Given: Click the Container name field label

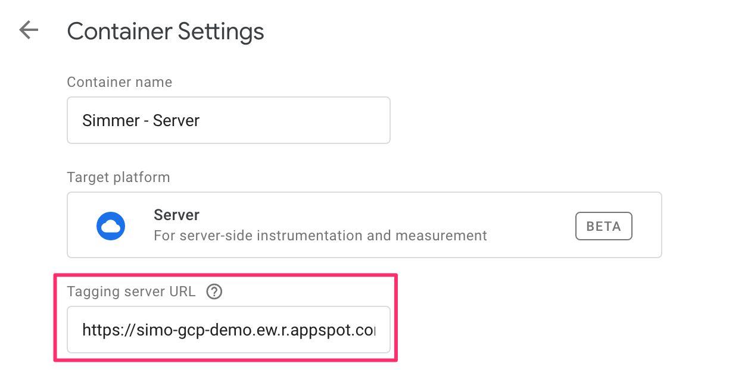Looking at the screenshot, I should 119,82.
